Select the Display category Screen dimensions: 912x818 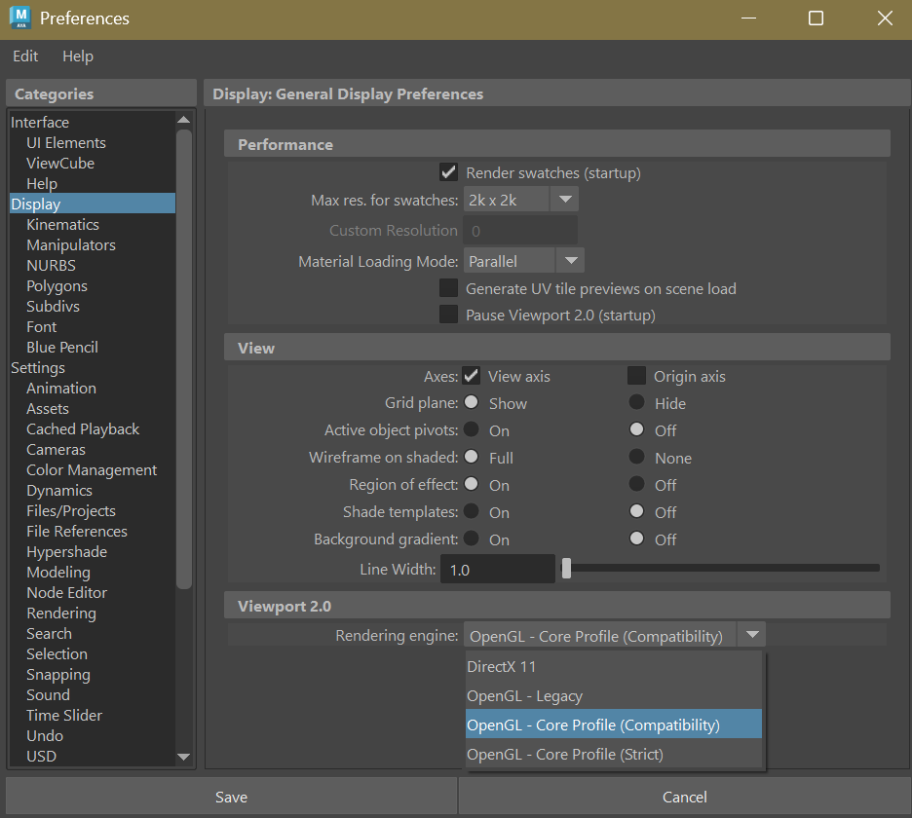(x=93, y=204)
